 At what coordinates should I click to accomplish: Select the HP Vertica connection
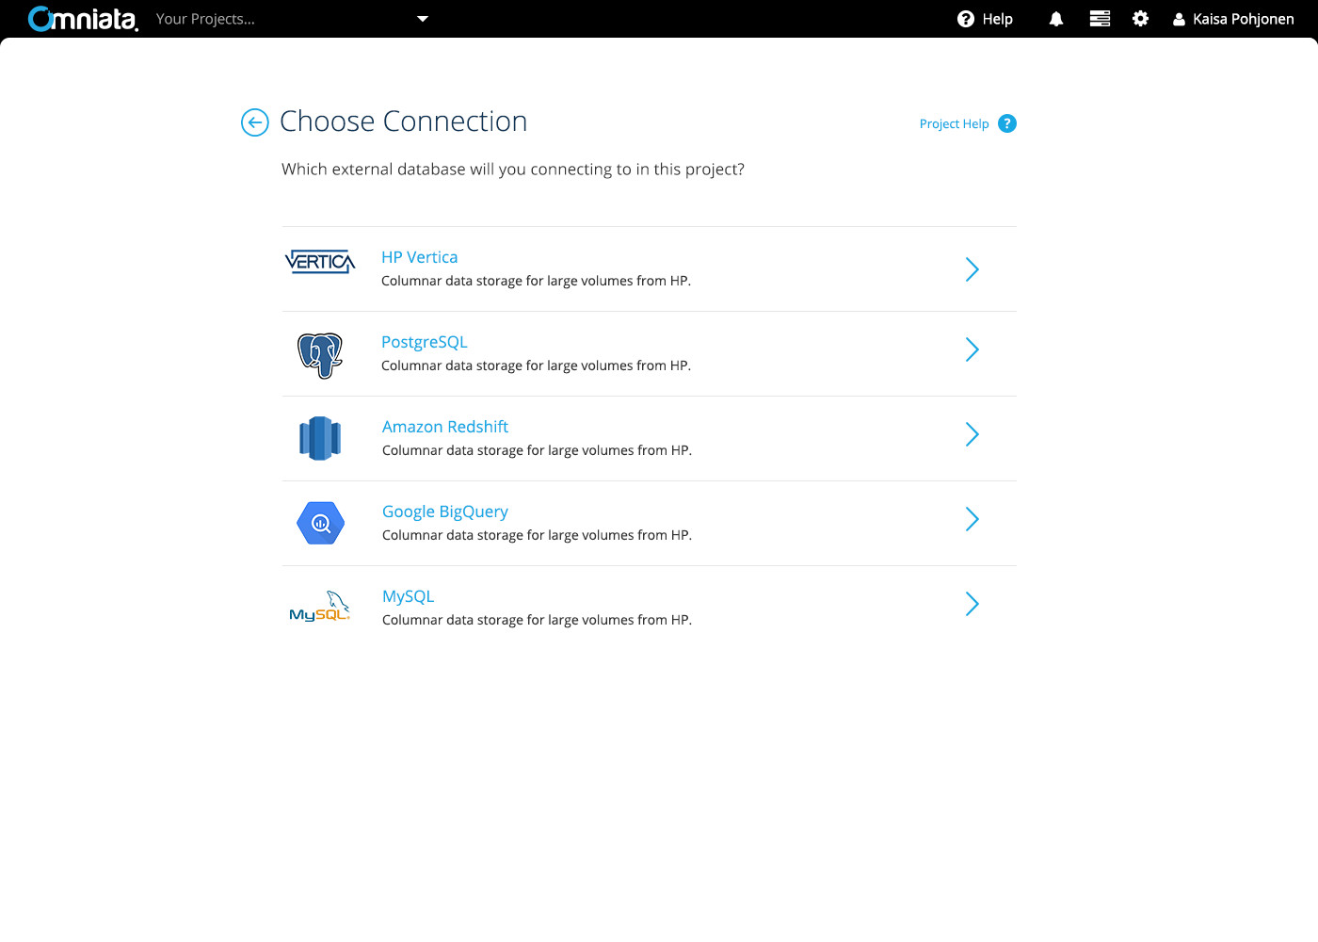click(419, 257)
